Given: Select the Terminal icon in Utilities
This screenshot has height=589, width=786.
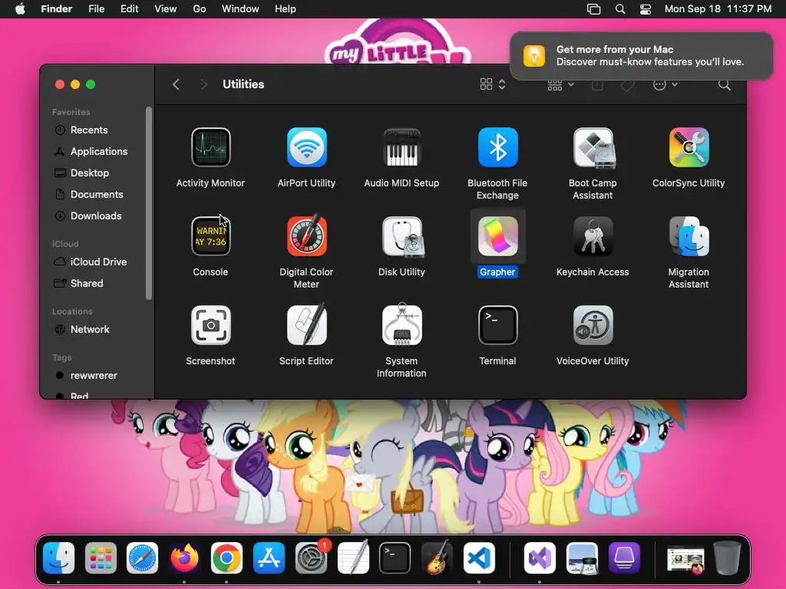Looking at the screenshot, I should tap(497, 325).
